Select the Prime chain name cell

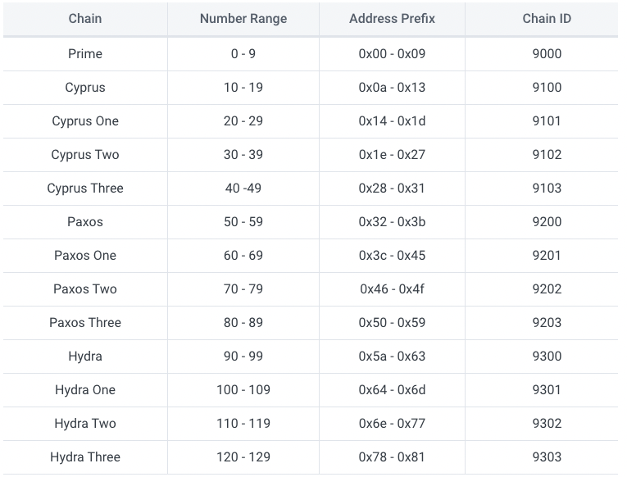pos(85,54)
